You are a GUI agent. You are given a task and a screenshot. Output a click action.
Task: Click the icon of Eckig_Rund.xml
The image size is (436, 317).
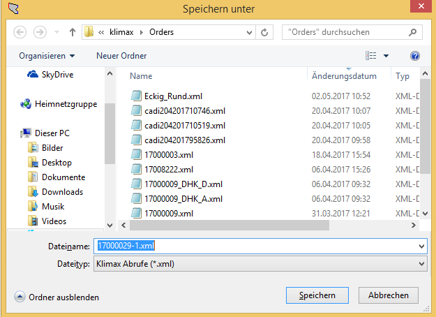click(136, 96)
